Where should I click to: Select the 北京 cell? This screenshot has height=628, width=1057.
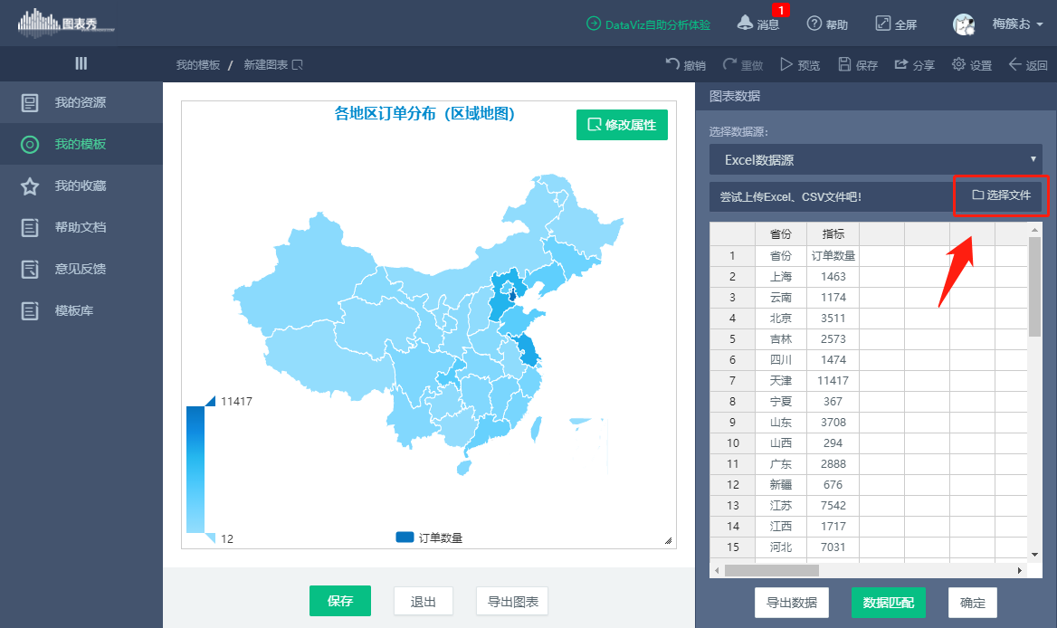(x=781, y=318)
